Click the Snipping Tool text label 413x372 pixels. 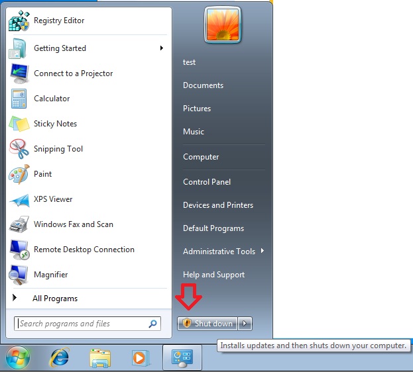click(58, 149)
